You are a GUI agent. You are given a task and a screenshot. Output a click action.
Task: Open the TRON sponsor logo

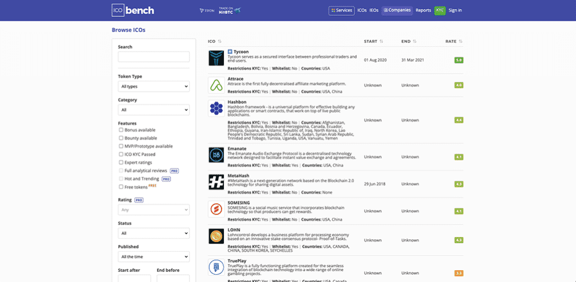[207, 11]
